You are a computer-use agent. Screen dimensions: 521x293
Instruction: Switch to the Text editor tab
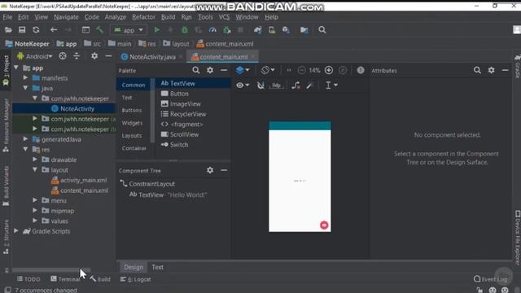(157, 267)
